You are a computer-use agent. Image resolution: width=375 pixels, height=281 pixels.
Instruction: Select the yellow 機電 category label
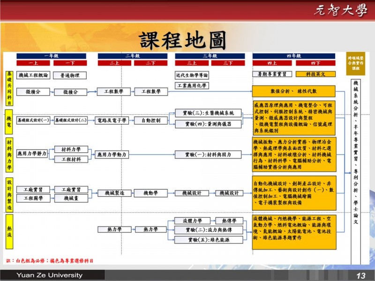[9, 120]
